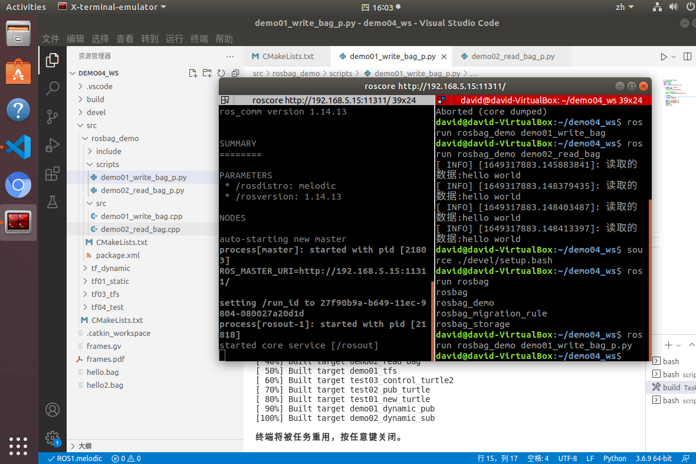
Task: Split the editor with the layout icon
Action: coord(688,56)
